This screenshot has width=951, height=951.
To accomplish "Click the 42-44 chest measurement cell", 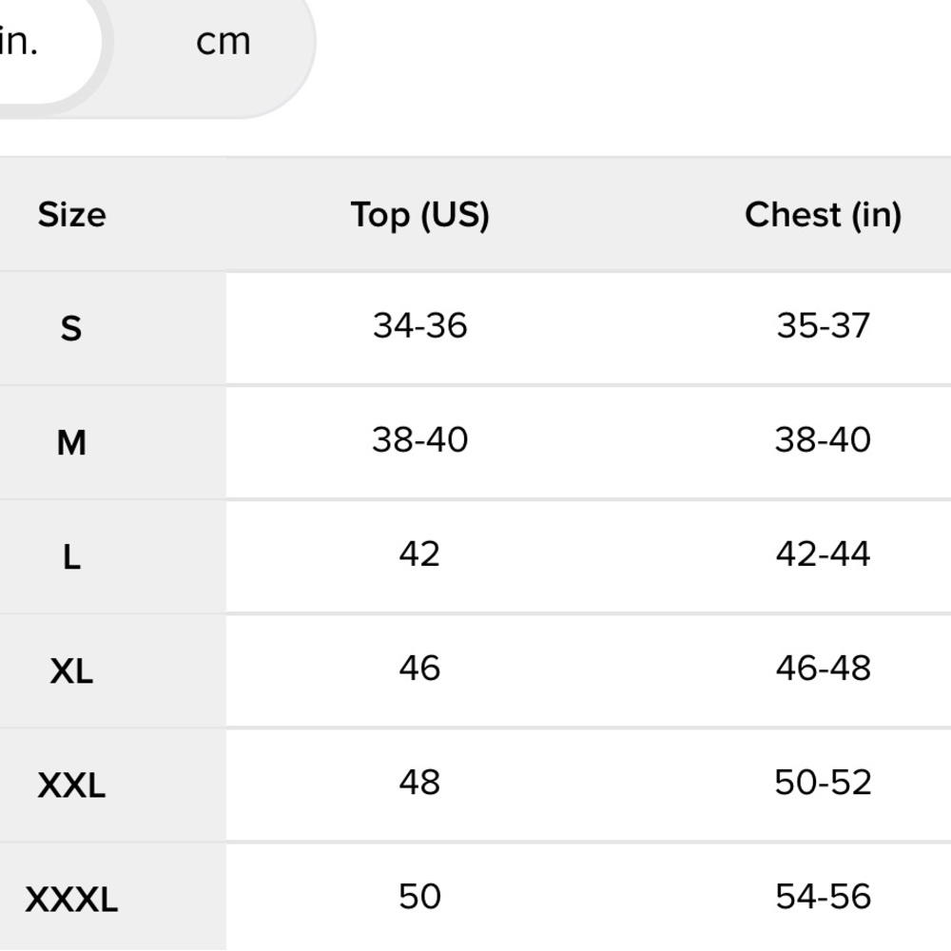I will pos(823,554).
